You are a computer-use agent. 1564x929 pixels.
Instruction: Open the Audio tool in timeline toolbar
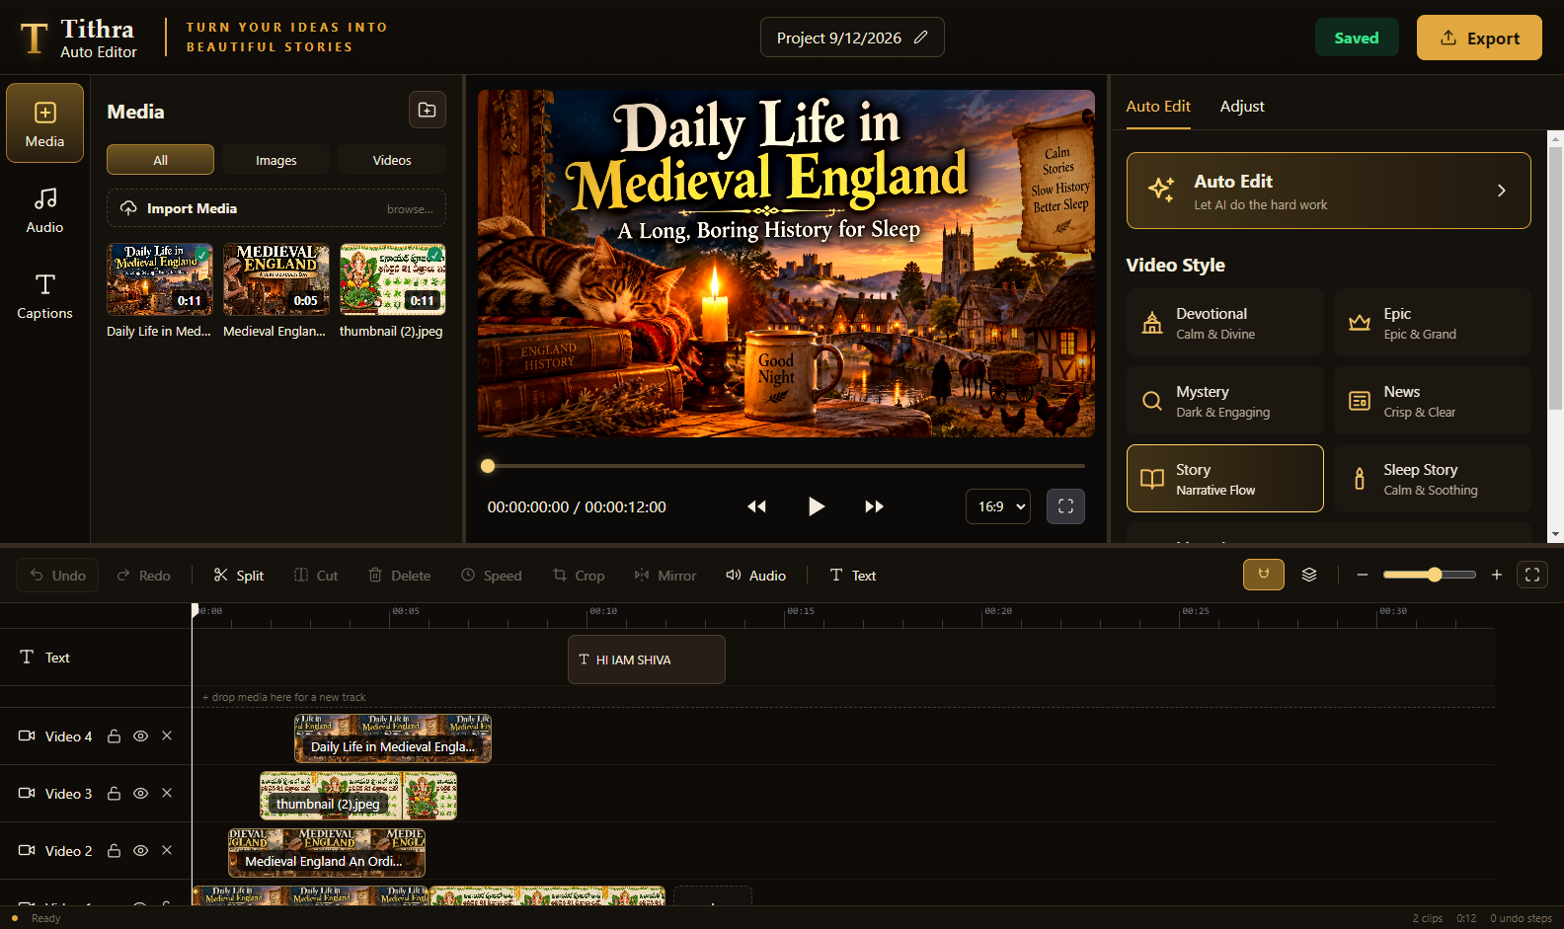(x=756, y=576)
